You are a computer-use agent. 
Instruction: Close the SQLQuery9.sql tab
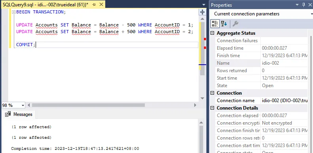(101, 5)
